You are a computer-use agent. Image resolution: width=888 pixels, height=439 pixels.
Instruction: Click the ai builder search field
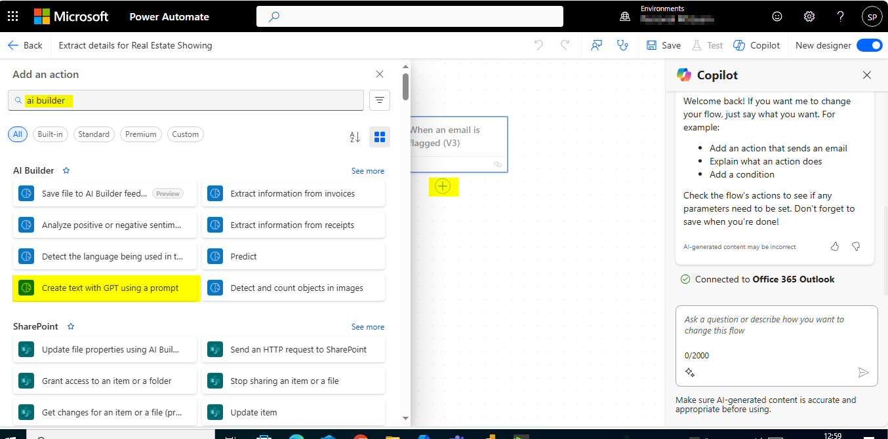[186, 100]
